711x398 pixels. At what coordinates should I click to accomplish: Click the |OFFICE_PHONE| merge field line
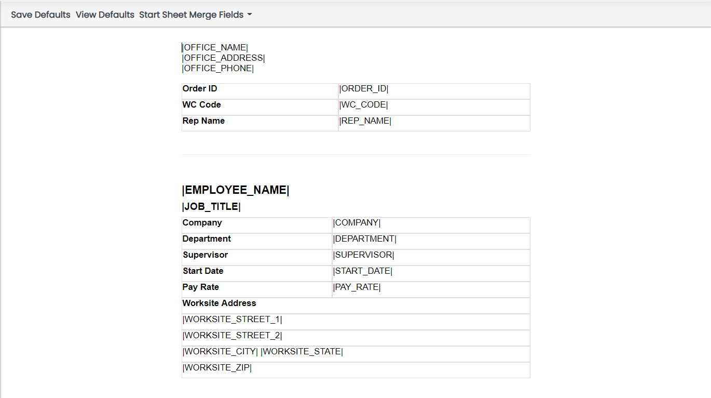pyautogui.click(x=217, y=69)
